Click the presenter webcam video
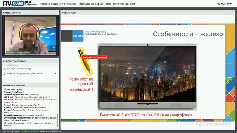 pos(30,35)
